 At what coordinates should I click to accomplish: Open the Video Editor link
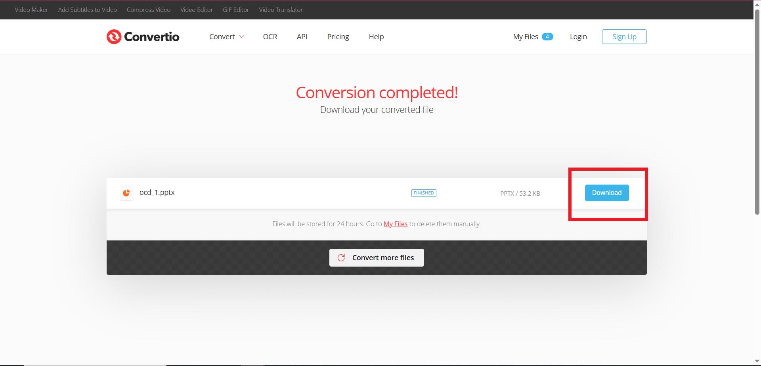197,10
